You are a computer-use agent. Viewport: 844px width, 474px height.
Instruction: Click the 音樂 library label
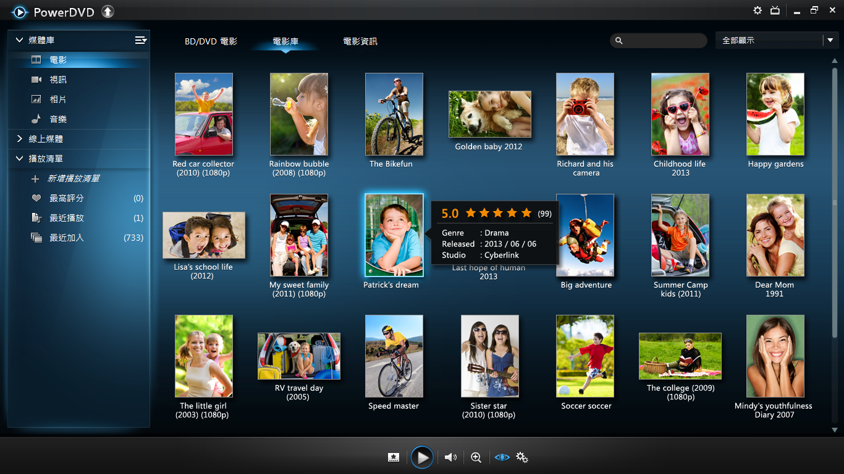(58, 119)
